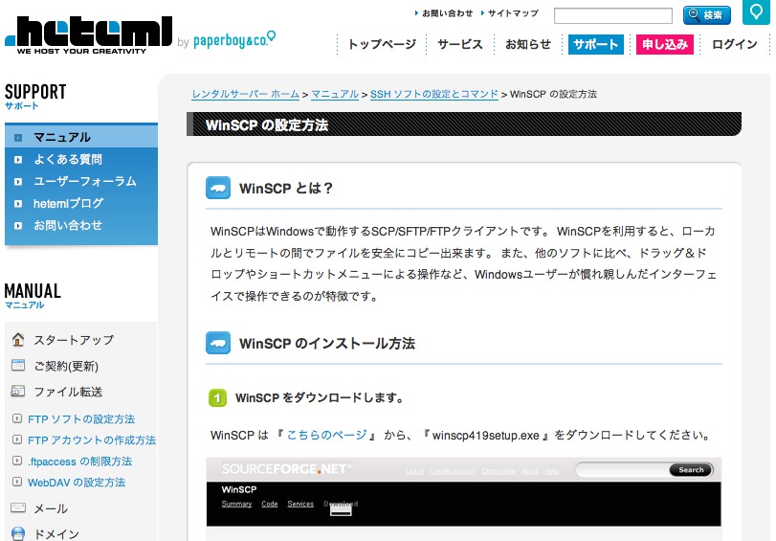Click the house icon next to スタートアップ
Image resolution: width=776 pixels, height=541 pixels.
click(x=18, y=339)
